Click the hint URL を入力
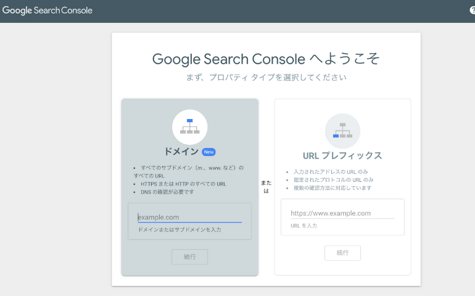 [304, 226]
